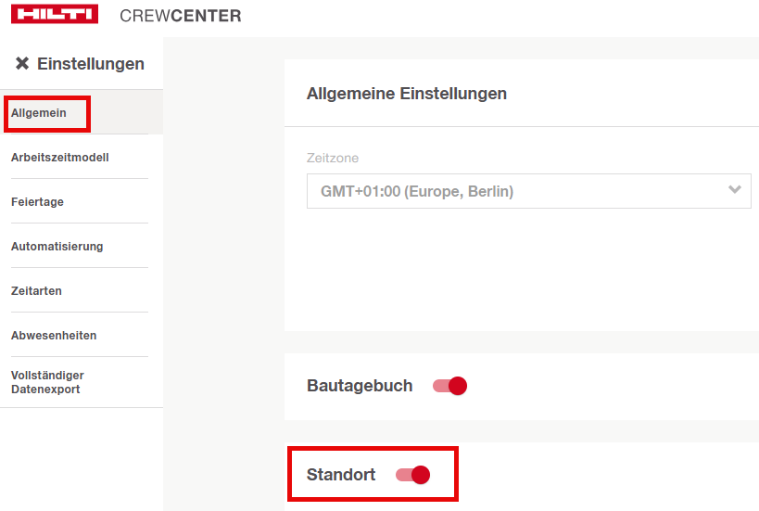Screen dimensions: 759x511
Task: Select the Allgemein settings tab
Action: (39, 113)
